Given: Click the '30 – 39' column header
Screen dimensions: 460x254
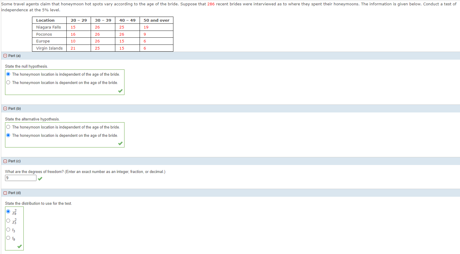Looking at the screenshot, I should [103, 20].
